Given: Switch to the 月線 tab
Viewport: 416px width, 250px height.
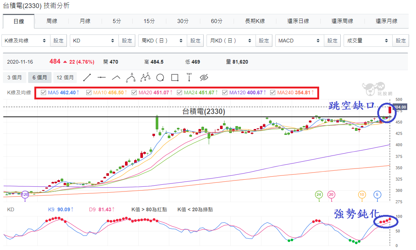Looking at the screenshot, I should point(85,21).
